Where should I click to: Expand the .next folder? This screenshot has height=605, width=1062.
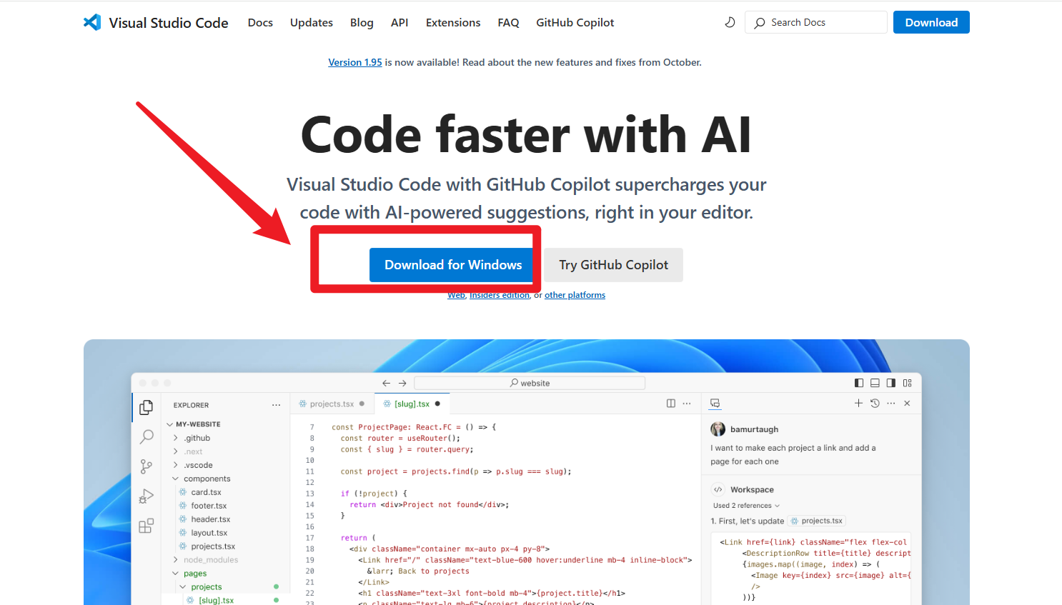pyautogui.click(x=176, y=451)
